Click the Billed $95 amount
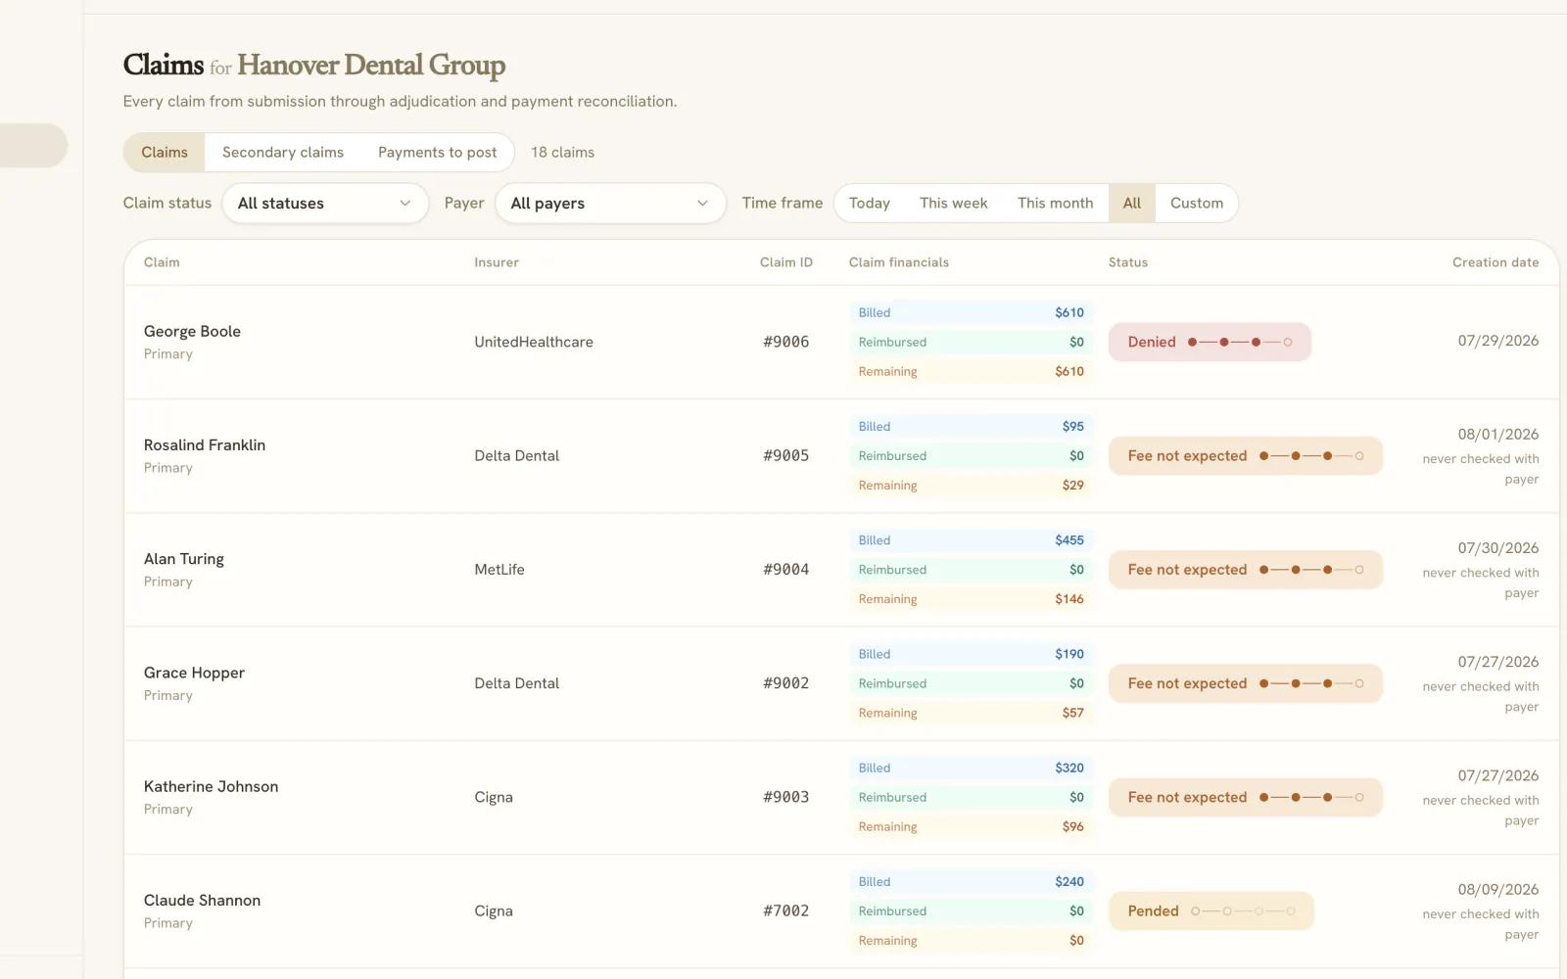Screen dimensions: 1567x979 [x=1073, y=427]
